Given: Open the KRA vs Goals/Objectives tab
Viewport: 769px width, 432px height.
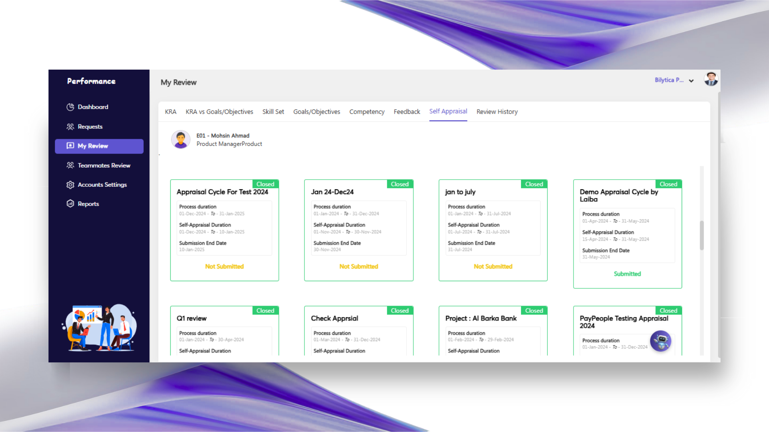Looking at the screenshot, I should (219, 112).
